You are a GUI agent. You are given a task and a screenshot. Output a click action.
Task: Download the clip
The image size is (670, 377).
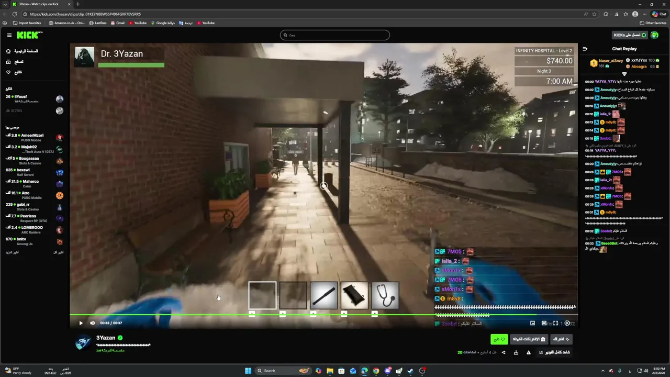(516, 352)
